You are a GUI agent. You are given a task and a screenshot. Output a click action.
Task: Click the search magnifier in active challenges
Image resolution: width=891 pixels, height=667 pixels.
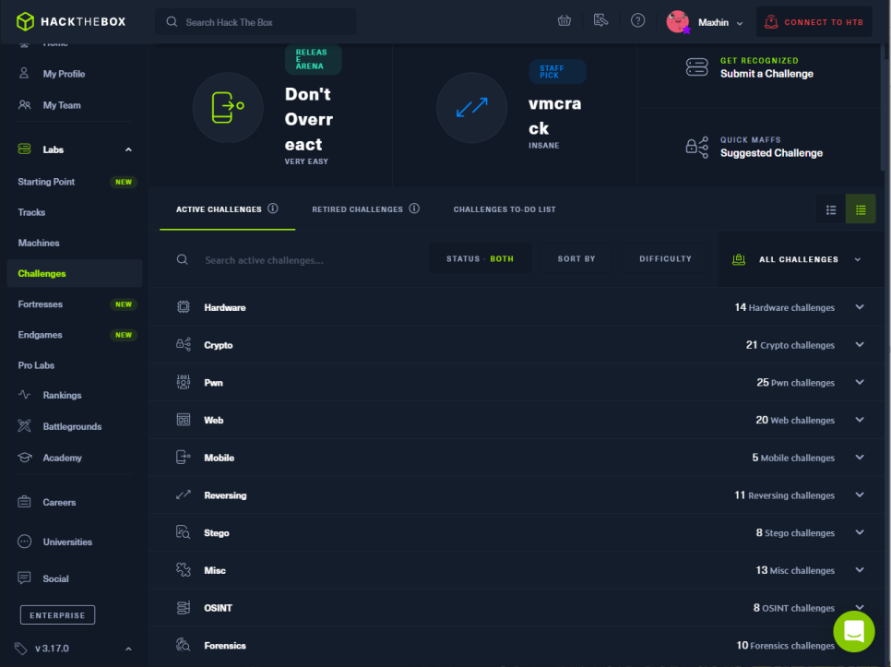coord(183,259)
